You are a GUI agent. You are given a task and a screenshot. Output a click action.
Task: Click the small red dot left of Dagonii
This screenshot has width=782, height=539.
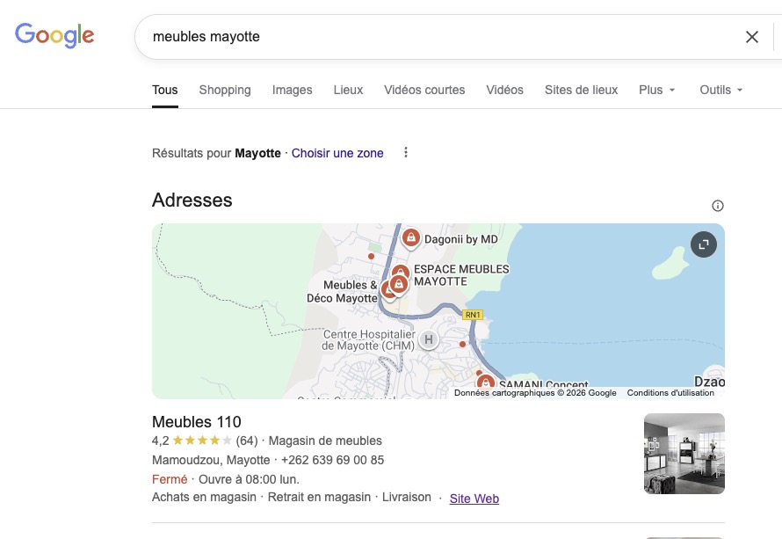[x=371, y=256]
